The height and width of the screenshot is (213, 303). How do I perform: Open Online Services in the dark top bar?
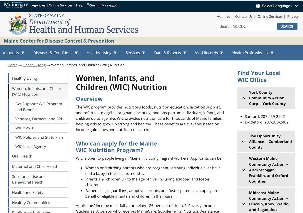tap(61, 5)
